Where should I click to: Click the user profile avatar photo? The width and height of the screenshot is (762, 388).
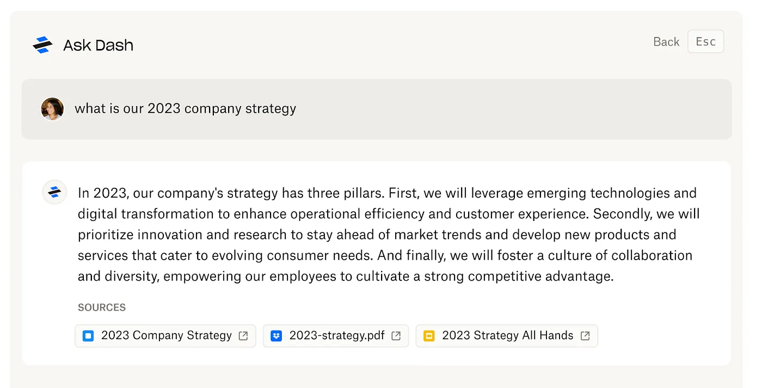click(x=52, y=109)
